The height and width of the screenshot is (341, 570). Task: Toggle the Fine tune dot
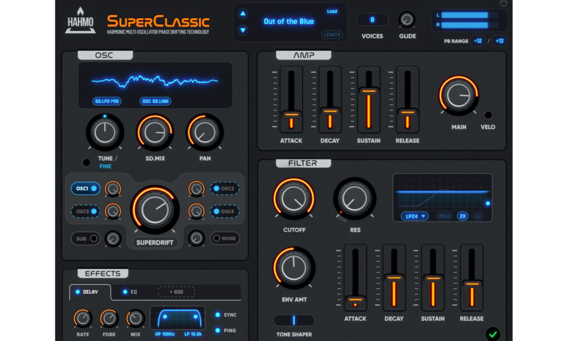click(x=86, y=162)
